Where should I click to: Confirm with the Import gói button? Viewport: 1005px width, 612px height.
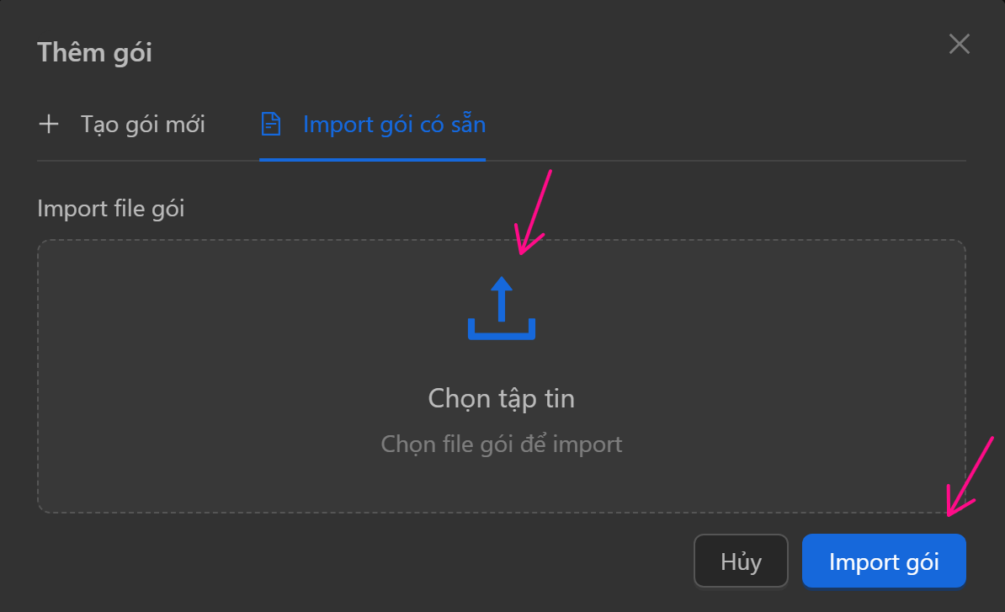coord(884,561)
